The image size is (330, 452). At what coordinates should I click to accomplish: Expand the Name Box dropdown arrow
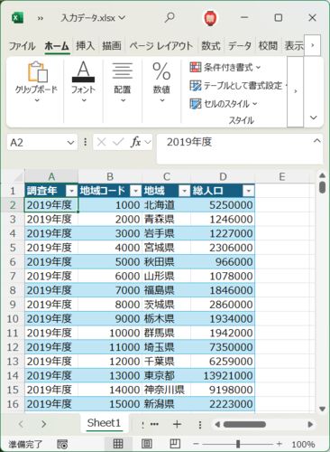(x=70, y=142)
